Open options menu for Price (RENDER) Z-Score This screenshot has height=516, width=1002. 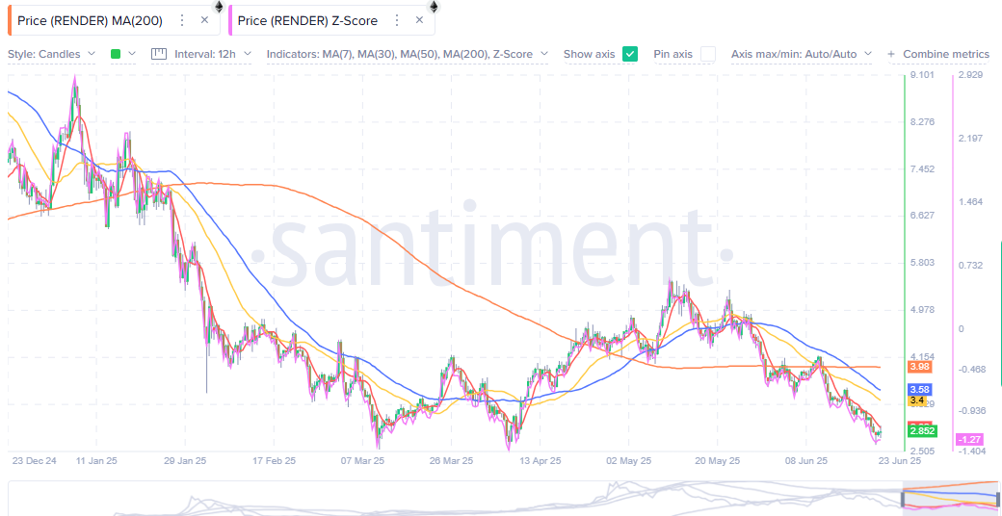[397, 20]
